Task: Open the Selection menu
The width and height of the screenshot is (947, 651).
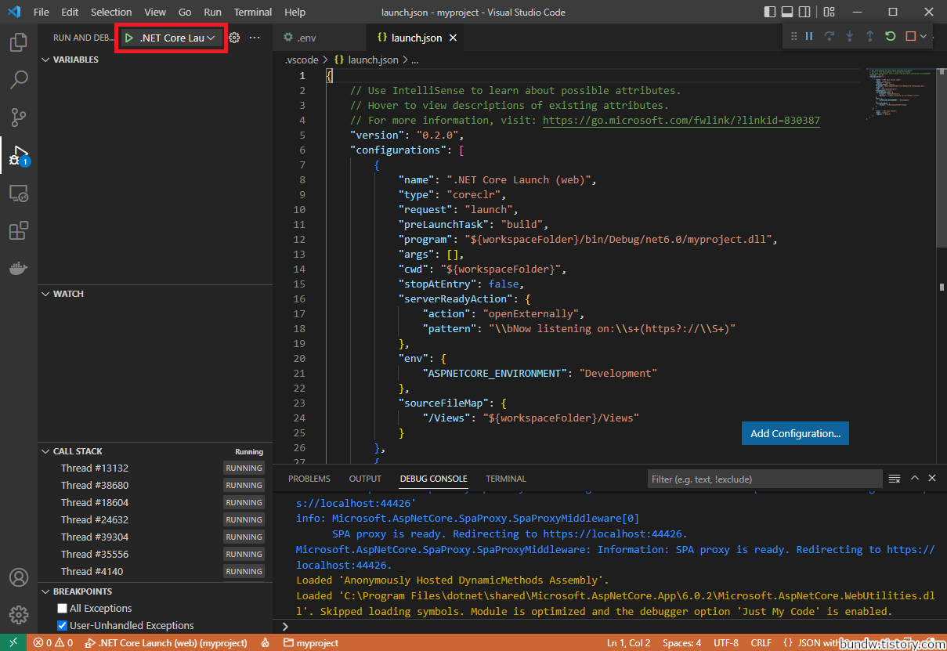Action: tap(111, 12)
